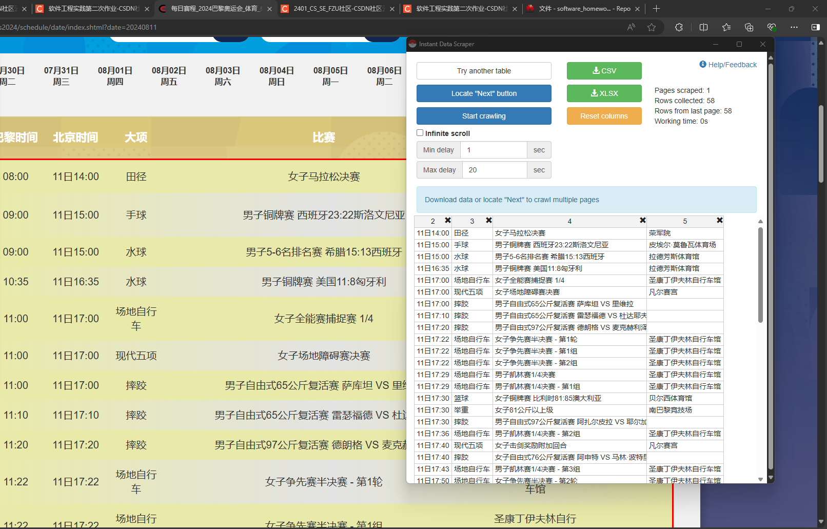Remove column 2 with its X icon

point(448,220)
